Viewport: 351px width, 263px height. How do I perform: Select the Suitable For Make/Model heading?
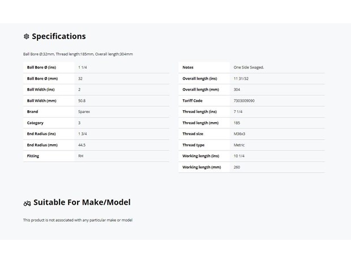coord(82,202)
